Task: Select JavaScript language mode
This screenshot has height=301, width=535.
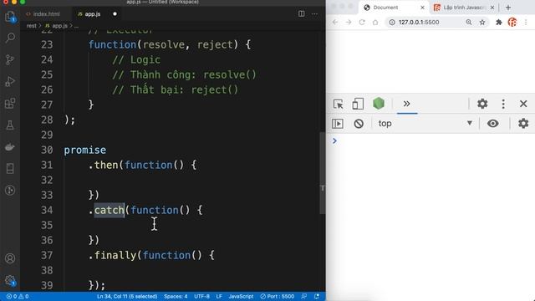Action: [241, 296]
